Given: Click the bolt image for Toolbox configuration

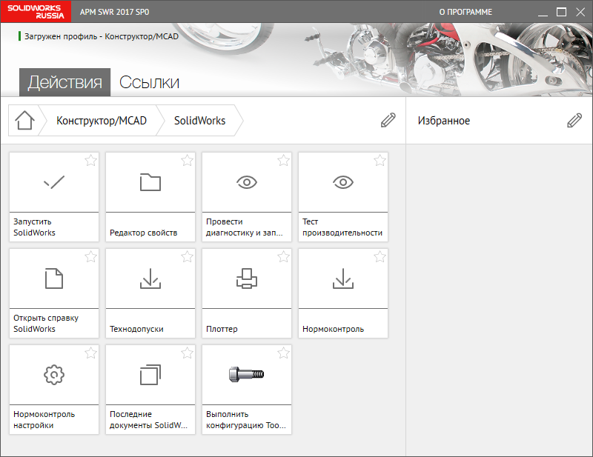Looking at the screenshot, I should (247, 375).
